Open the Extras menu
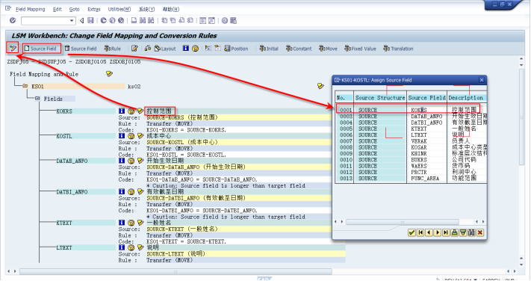The image size is (531, 281). point(94,9)
